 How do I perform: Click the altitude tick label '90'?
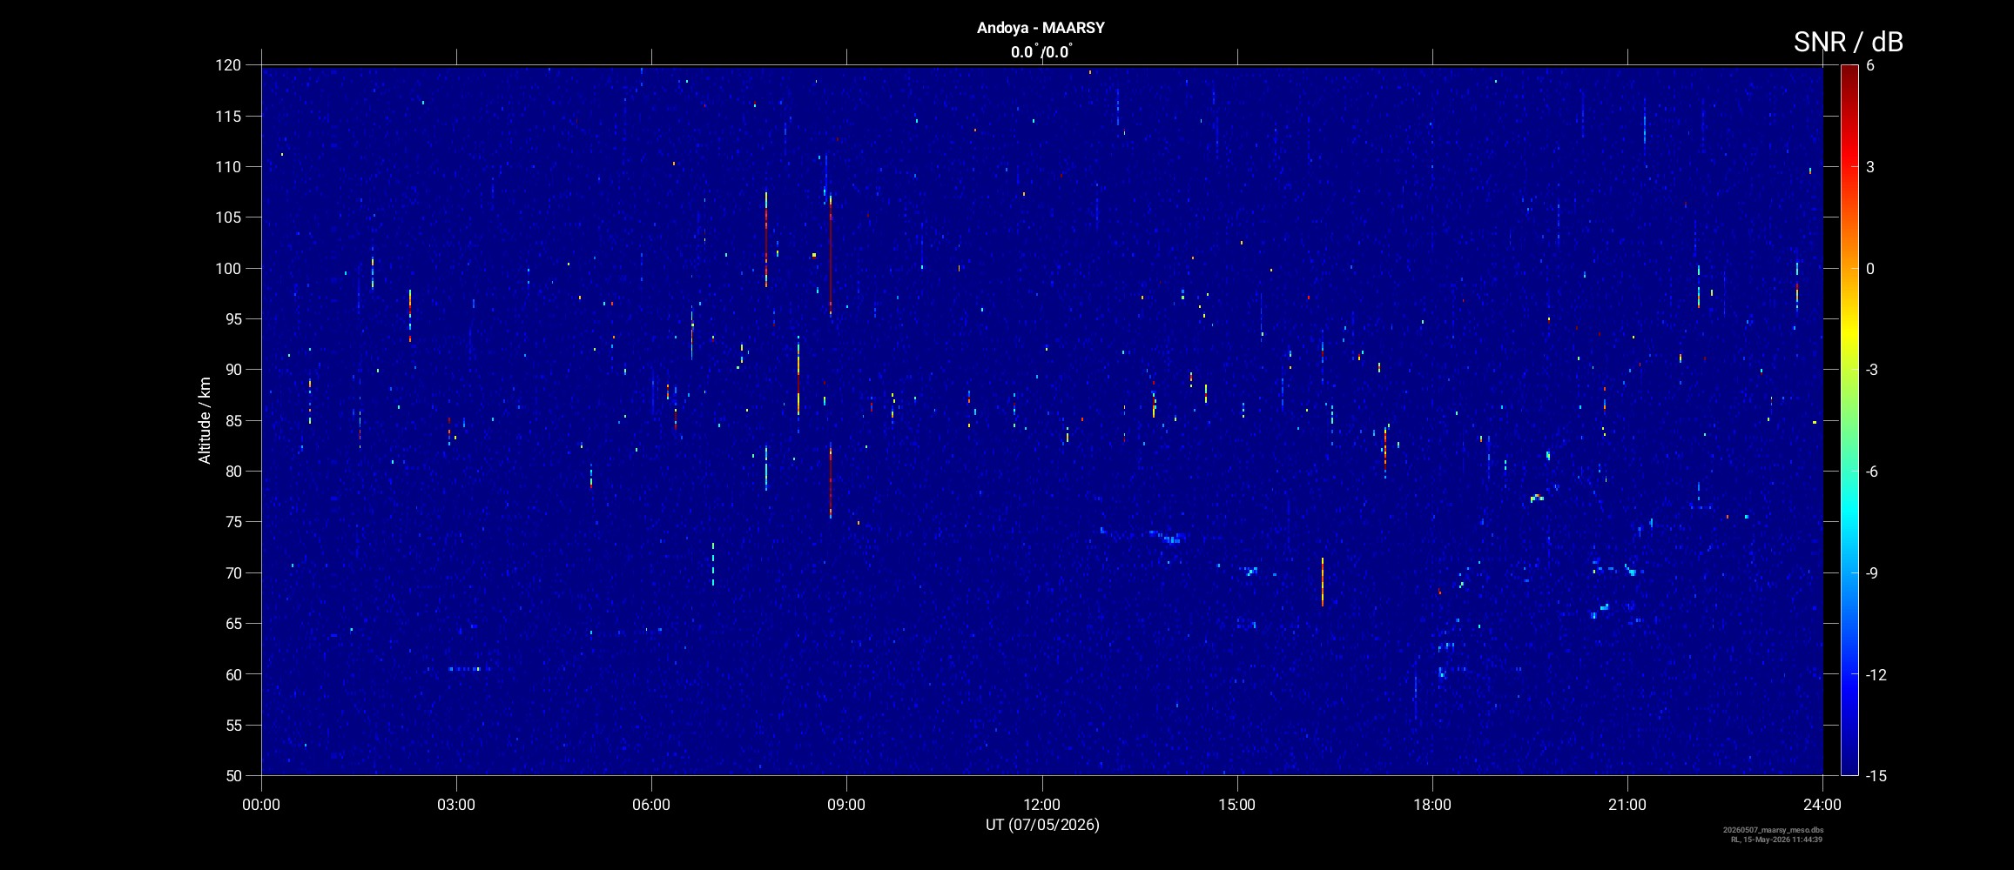tap(232, 370)
